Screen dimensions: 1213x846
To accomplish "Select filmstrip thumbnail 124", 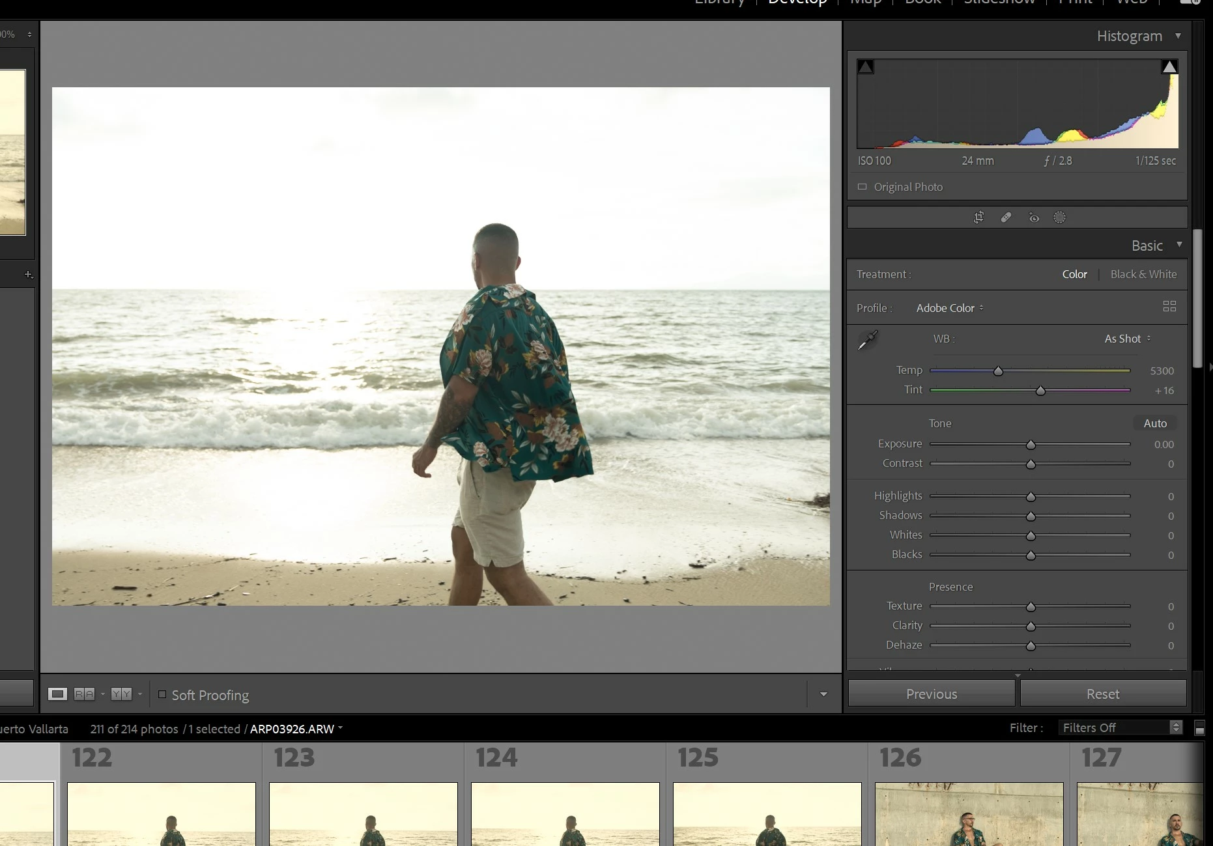I will [x=565, y=814].
